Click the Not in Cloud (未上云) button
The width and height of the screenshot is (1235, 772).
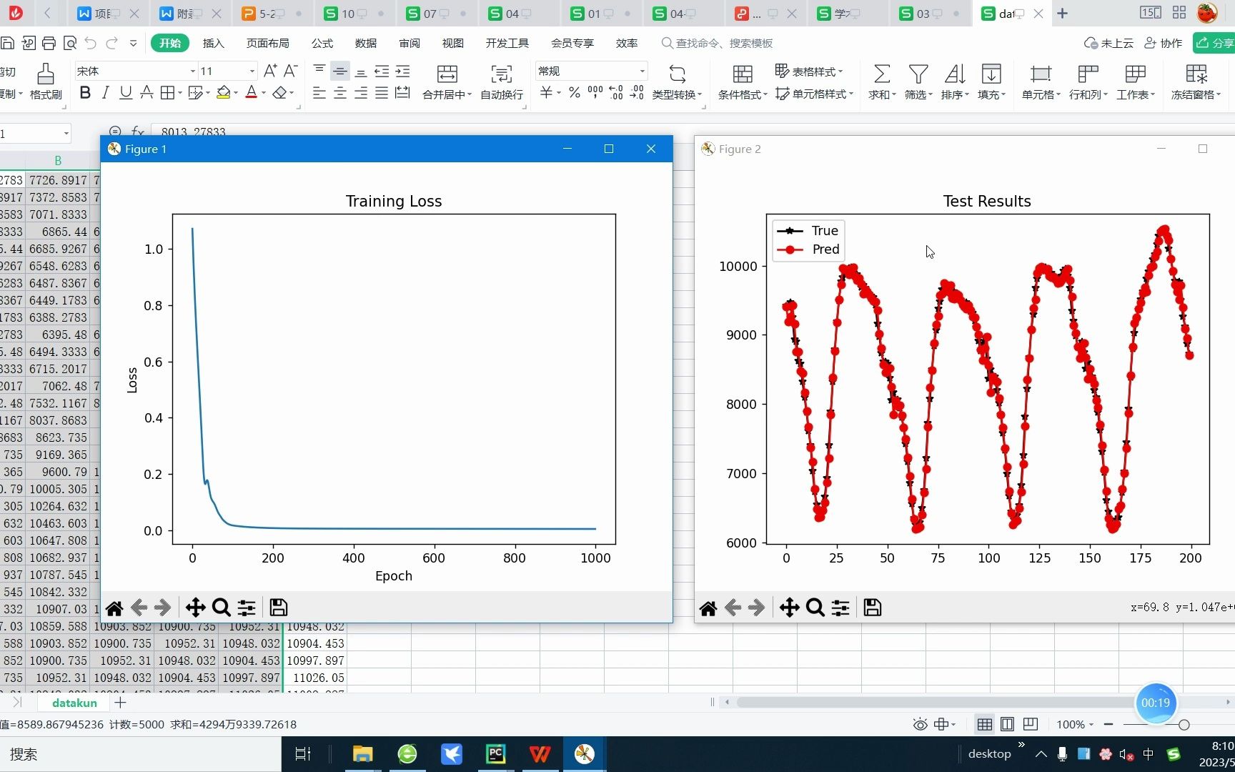pyautogui.click(x=1108, y=44)
